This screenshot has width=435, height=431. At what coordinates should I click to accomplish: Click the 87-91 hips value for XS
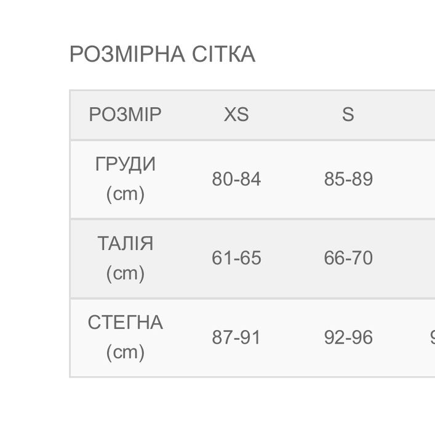coord(236,337)
